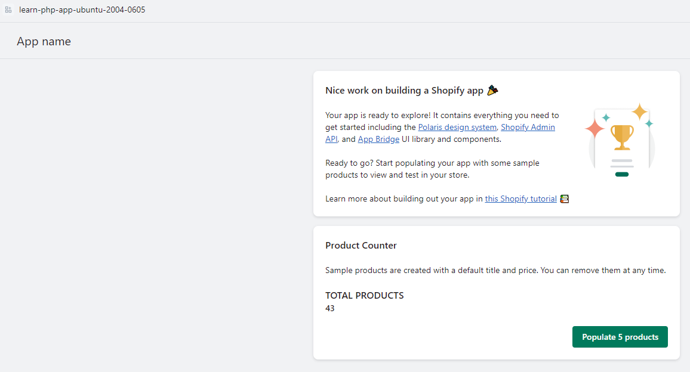Click the Ready to go paragraph
The height and width of the screenshot is (372, 690).
[x=432, y=169]
